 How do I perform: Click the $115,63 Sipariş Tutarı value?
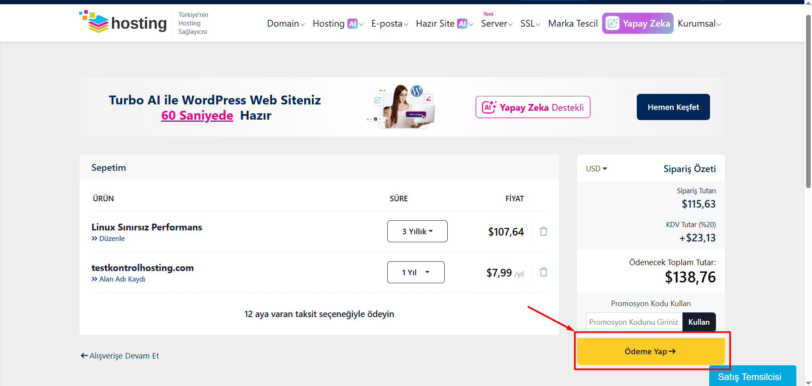coord(699,204)
